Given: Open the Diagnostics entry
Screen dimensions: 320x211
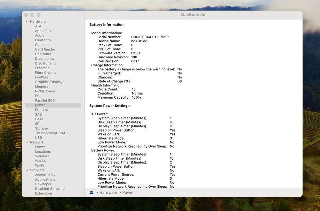Looking at the screenshot, I should 44,59.
